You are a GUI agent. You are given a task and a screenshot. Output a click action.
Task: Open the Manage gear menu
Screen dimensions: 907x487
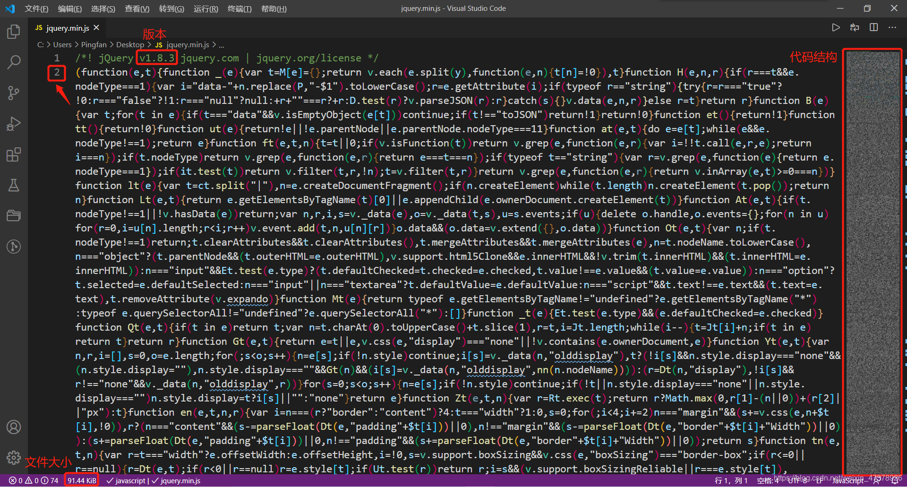tap(14, 458)
